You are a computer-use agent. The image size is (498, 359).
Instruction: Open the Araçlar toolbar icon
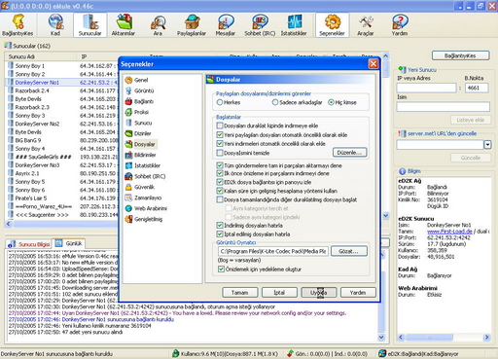click(x=366, y=25)
